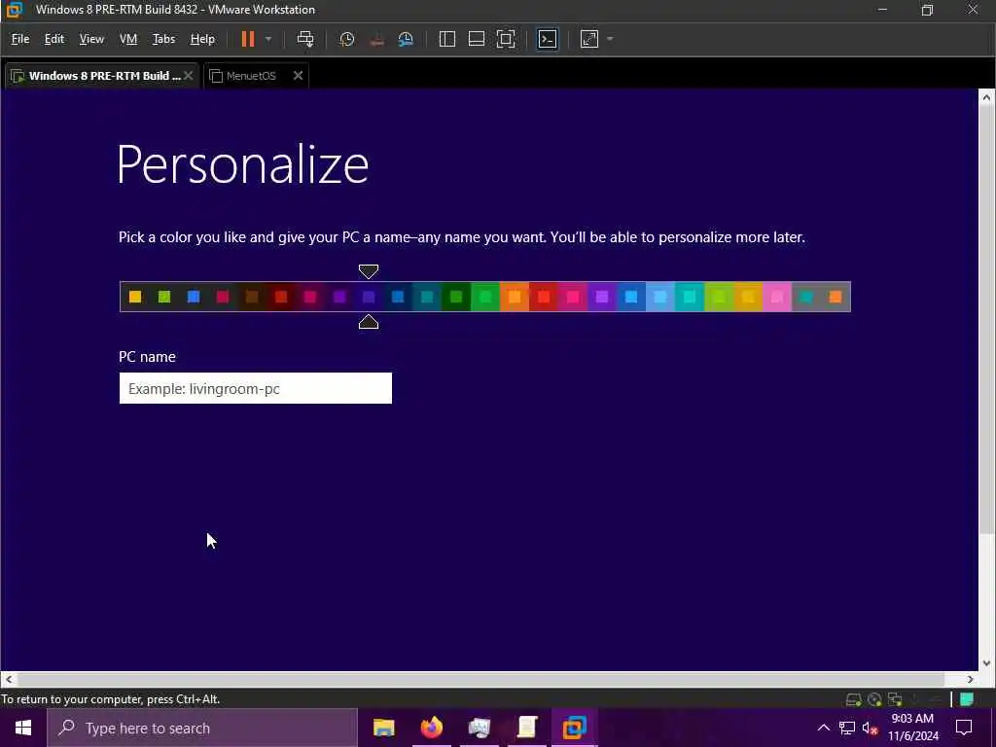This screenshot has width=996, height=747.
Task: Click the stretch guest display icon
Action: click(589, 39)
